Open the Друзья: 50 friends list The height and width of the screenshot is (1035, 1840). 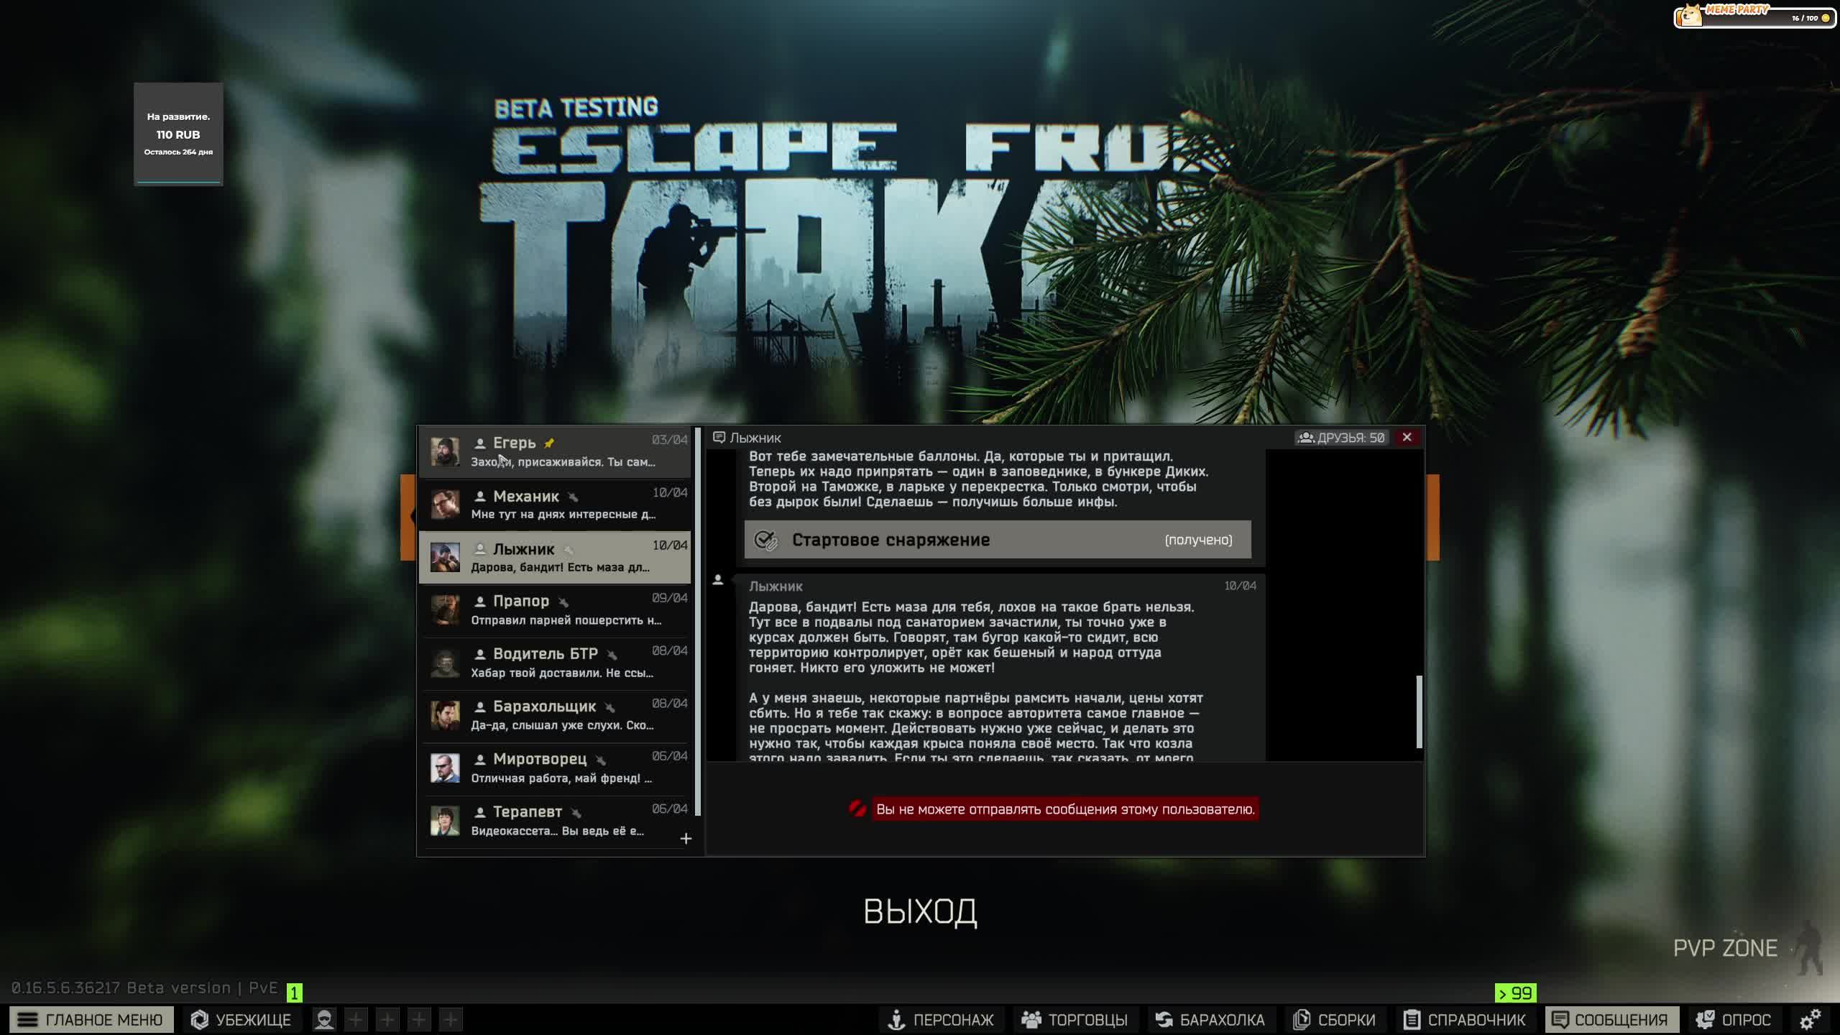(1342, 438)
